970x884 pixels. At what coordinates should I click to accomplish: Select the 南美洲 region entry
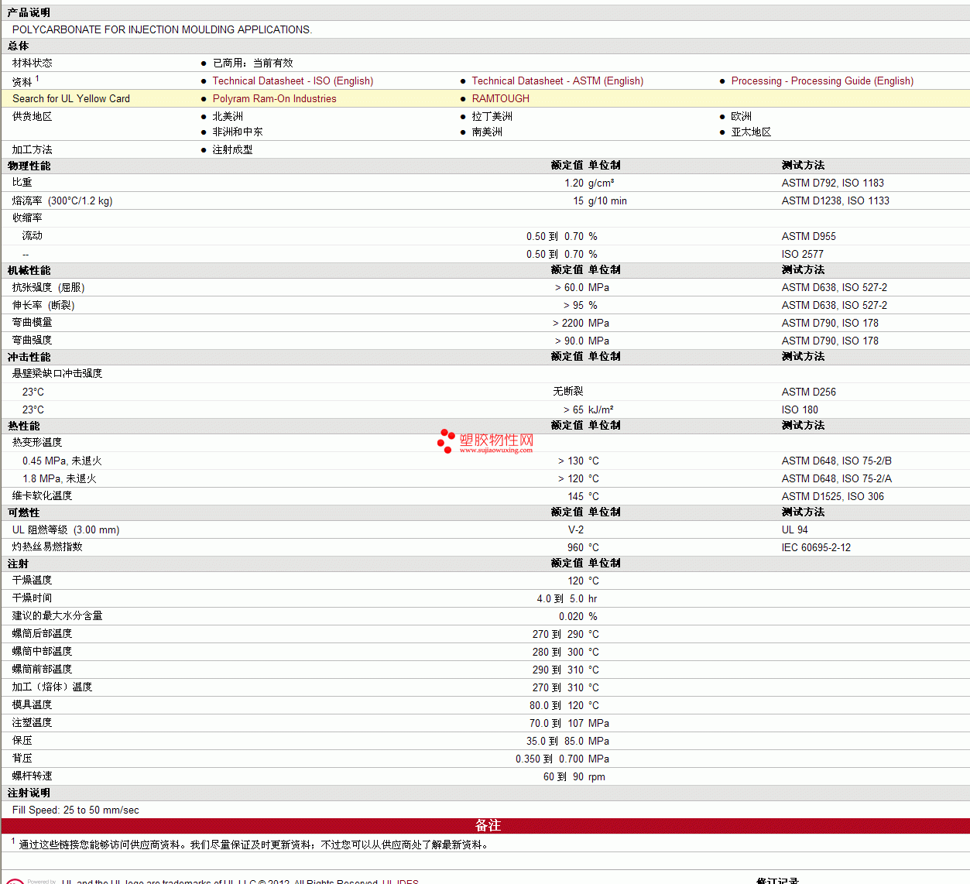coord(487,132)
